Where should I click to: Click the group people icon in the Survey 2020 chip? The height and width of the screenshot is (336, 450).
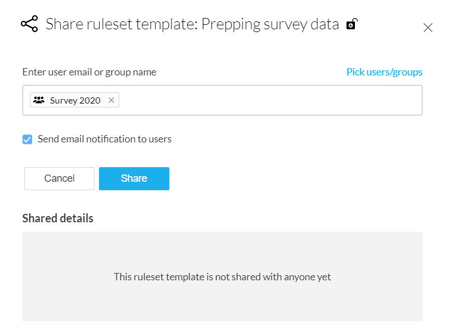pyautogui.click(x=39, y=100)
